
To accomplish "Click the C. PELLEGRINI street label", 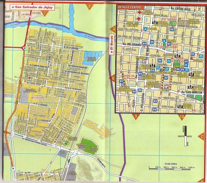I will click(142, 102).
